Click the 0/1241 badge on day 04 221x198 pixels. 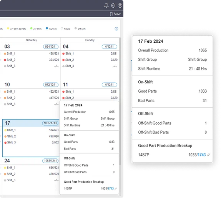[x=110, y=47]
